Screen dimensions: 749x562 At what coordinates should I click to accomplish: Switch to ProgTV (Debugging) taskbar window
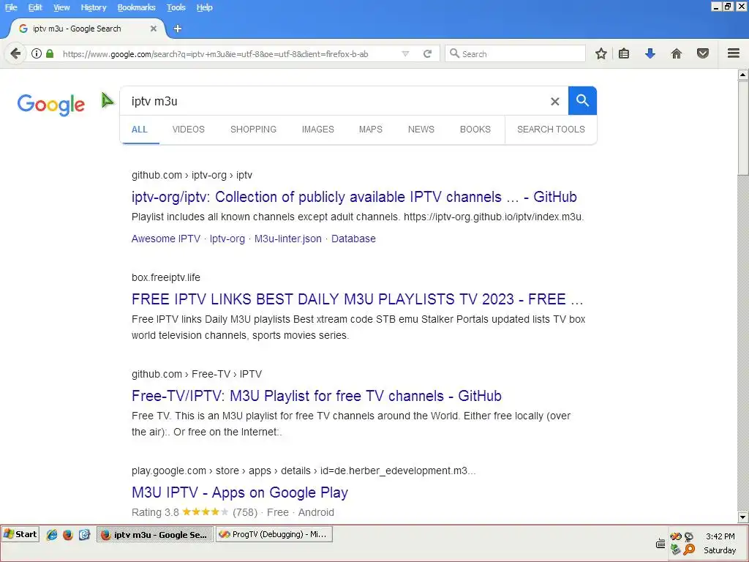[x=274, y=534]
